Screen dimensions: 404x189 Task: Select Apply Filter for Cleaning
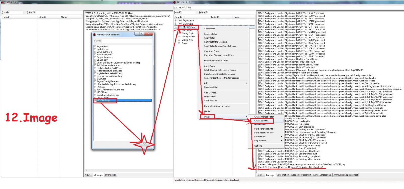click(215, 42)
